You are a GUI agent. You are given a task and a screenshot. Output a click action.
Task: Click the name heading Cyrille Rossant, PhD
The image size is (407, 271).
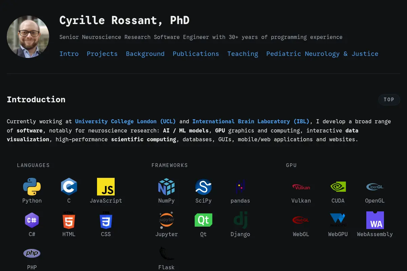[x=124, y=20]
